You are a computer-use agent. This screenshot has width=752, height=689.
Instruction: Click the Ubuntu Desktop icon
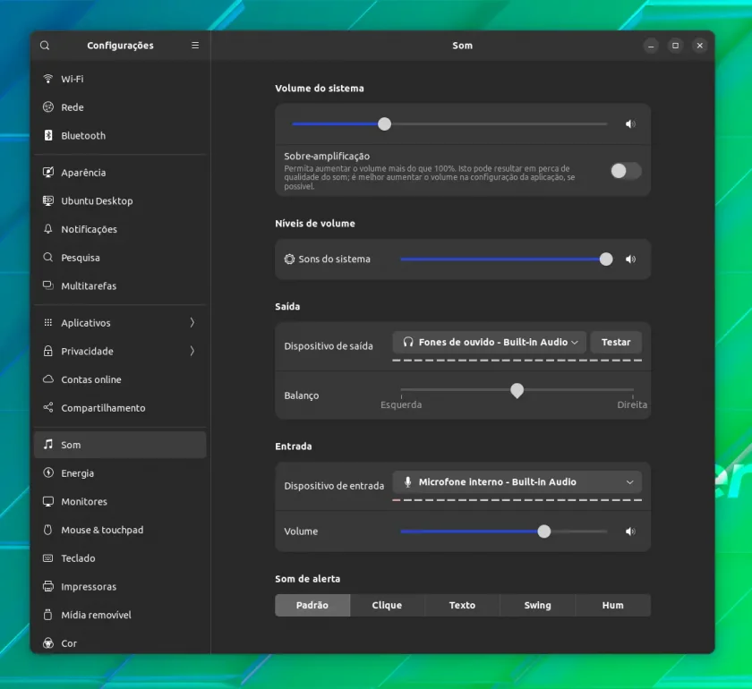(48, 200)
